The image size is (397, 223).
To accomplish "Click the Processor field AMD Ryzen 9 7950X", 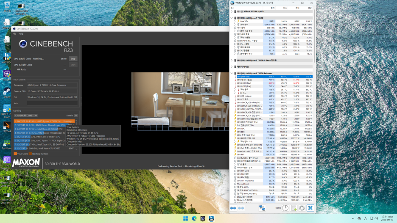I will 52,85.
